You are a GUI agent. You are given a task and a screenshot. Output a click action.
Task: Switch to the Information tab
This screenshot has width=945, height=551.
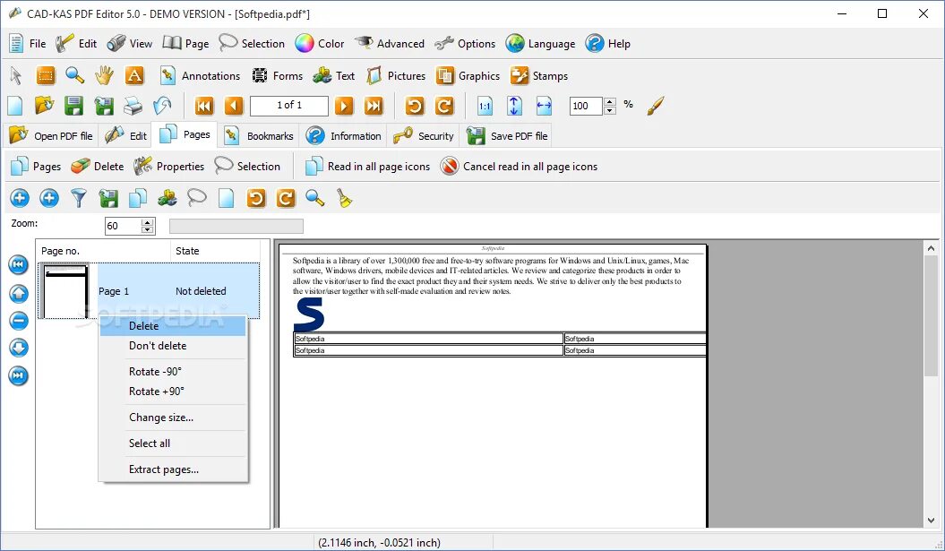[344, 135]
